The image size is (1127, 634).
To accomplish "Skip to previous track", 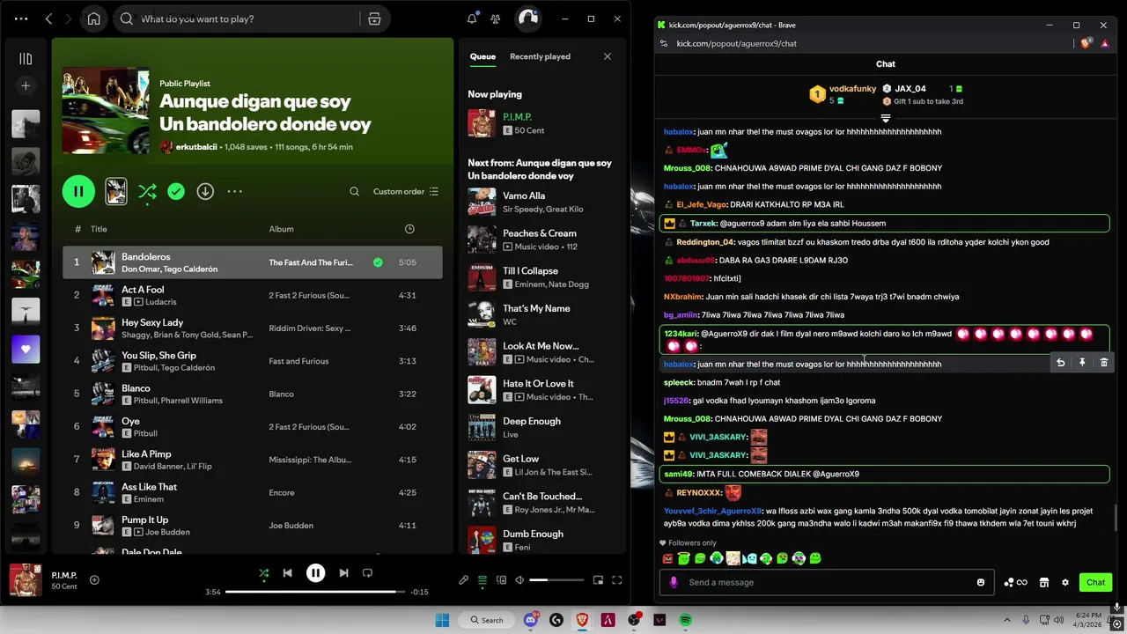I will (x=287, y=572).
